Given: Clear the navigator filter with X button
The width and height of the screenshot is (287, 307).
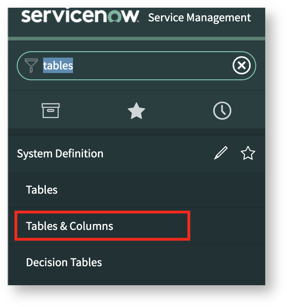Looking at the screenshot, I should click(x=241, y=66).
